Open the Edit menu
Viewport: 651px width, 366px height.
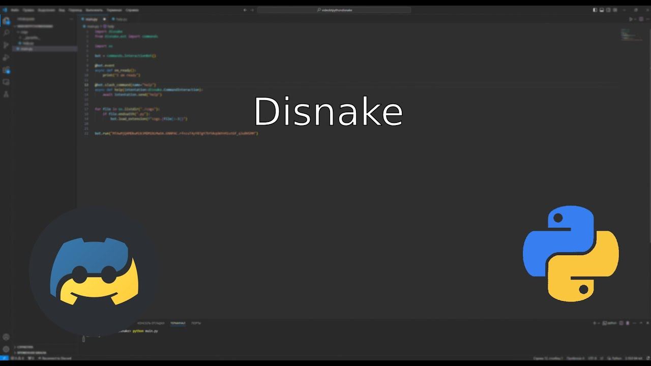pyautogui.click(x=28, y=10)
